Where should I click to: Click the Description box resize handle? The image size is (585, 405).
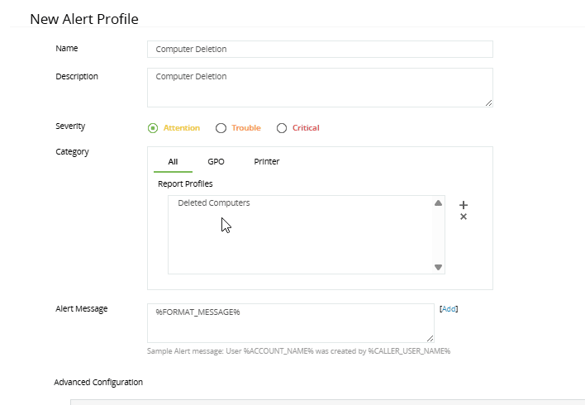489,103
